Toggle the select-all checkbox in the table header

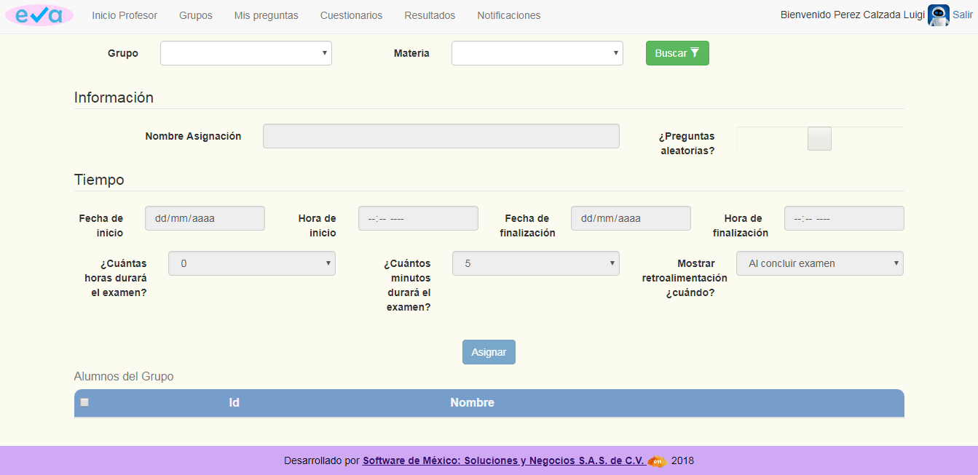click(x=84, y=402)
